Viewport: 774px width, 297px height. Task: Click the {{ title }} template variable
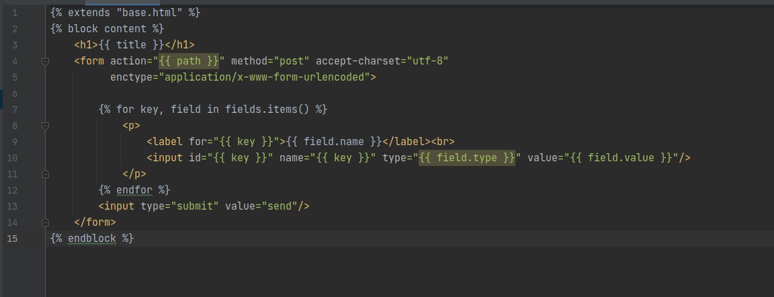point(131,45)
